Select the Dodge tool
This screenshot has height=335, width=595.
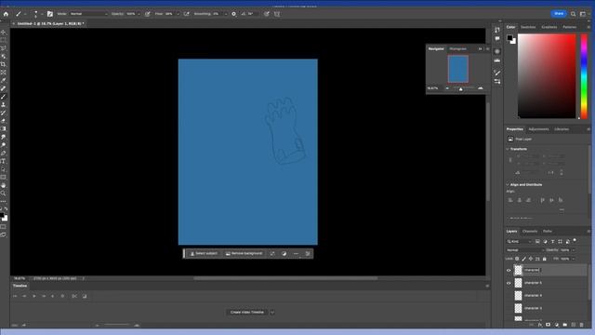(4, 145)
